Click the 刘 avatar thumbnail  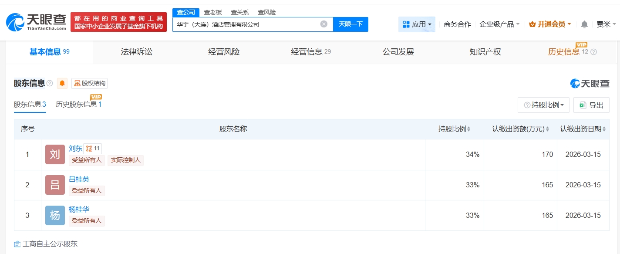55,155
